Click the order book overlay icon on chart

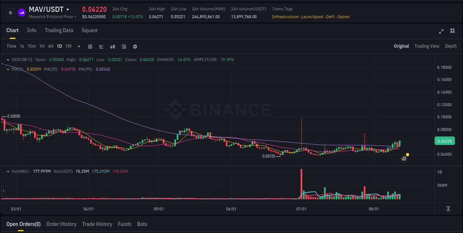[404, 158]
